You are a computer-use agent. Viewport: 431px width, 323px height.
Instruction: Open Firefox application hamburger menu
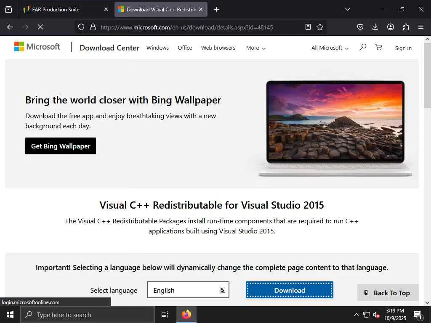(421, 27)
